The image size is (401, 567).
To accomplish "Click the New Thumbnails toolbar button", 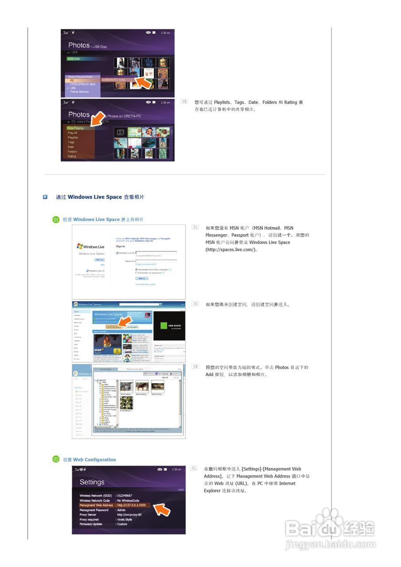I will pyautogui.click(x=163, y=373).
